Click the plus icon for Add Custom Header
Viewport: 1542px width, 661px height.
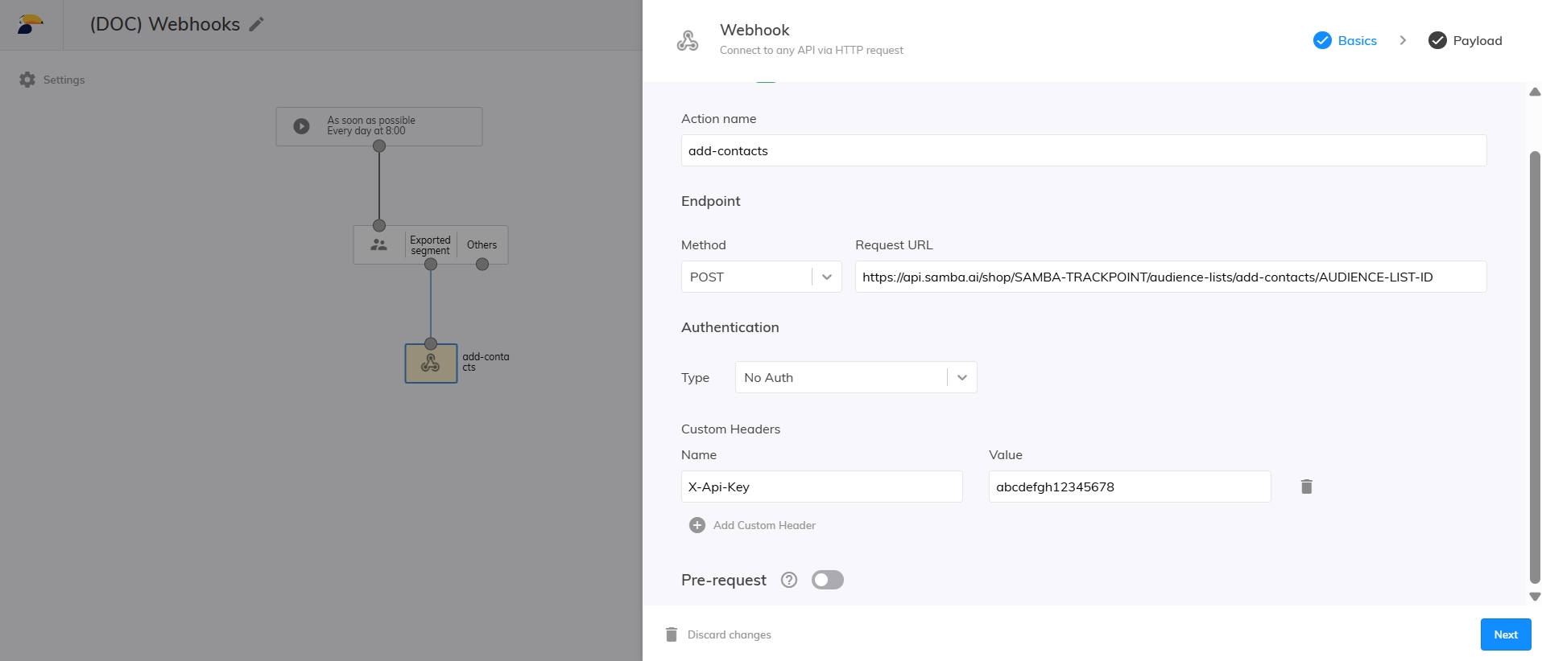point(697,525)
